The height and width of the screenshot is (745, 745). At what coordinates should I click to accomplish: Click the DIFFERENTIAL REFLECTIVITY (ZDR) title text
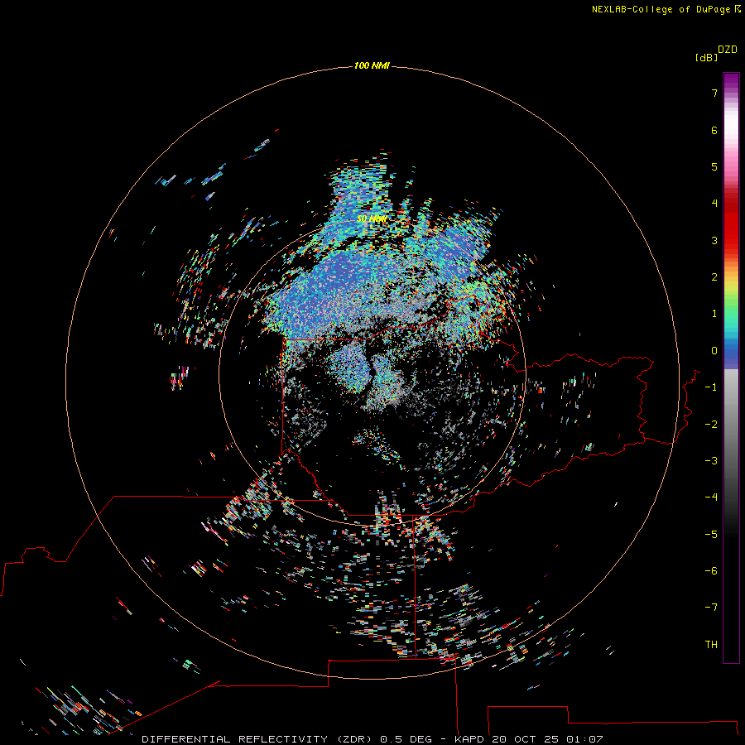click(x=258, y=739)
